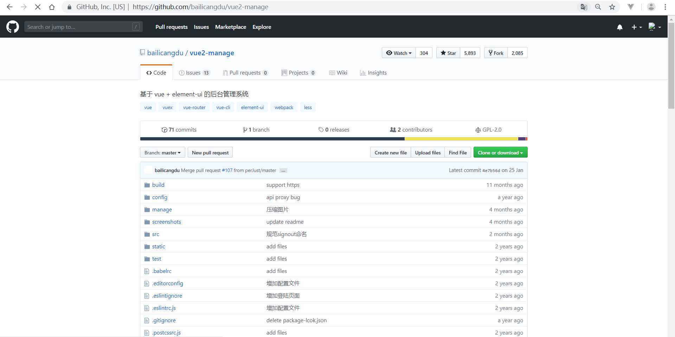Click the Find File button
Viewport: 675px width, 337px height.
pos(458,153)
